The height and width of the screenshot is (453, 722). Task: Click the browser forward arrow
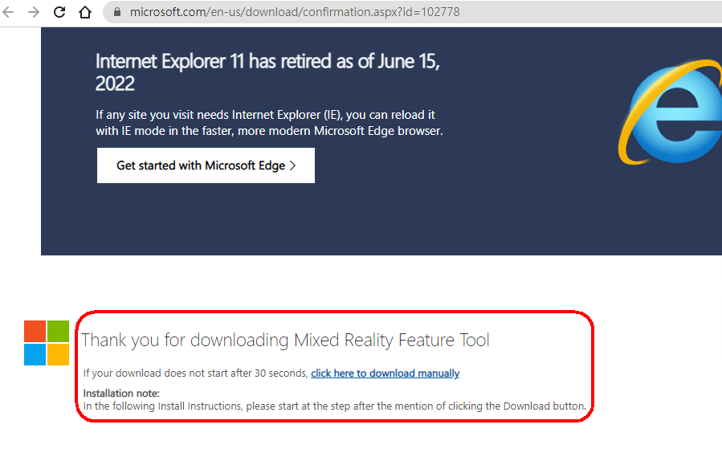click(x=34, y=12)
